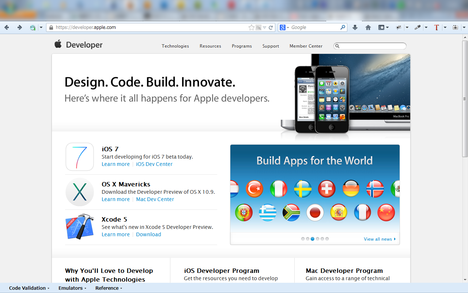
Task: Bookmark this page with the star icon
Action: 251,27
